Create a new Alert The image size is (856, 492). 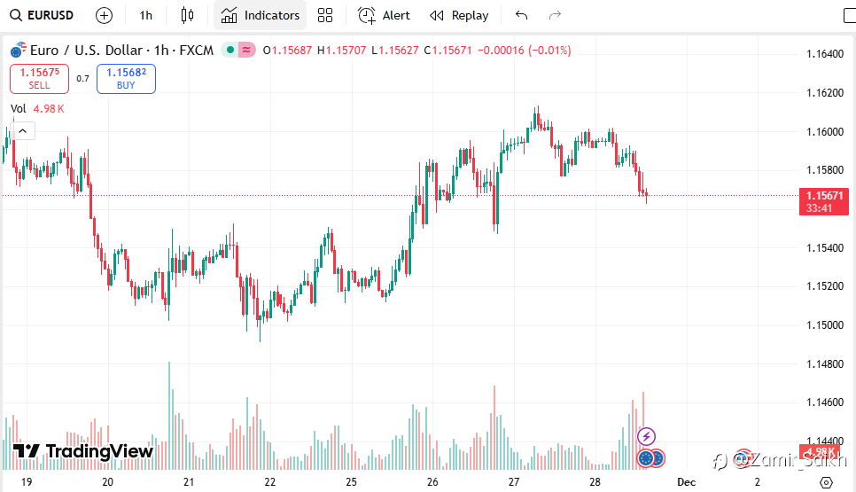point(384,15)
